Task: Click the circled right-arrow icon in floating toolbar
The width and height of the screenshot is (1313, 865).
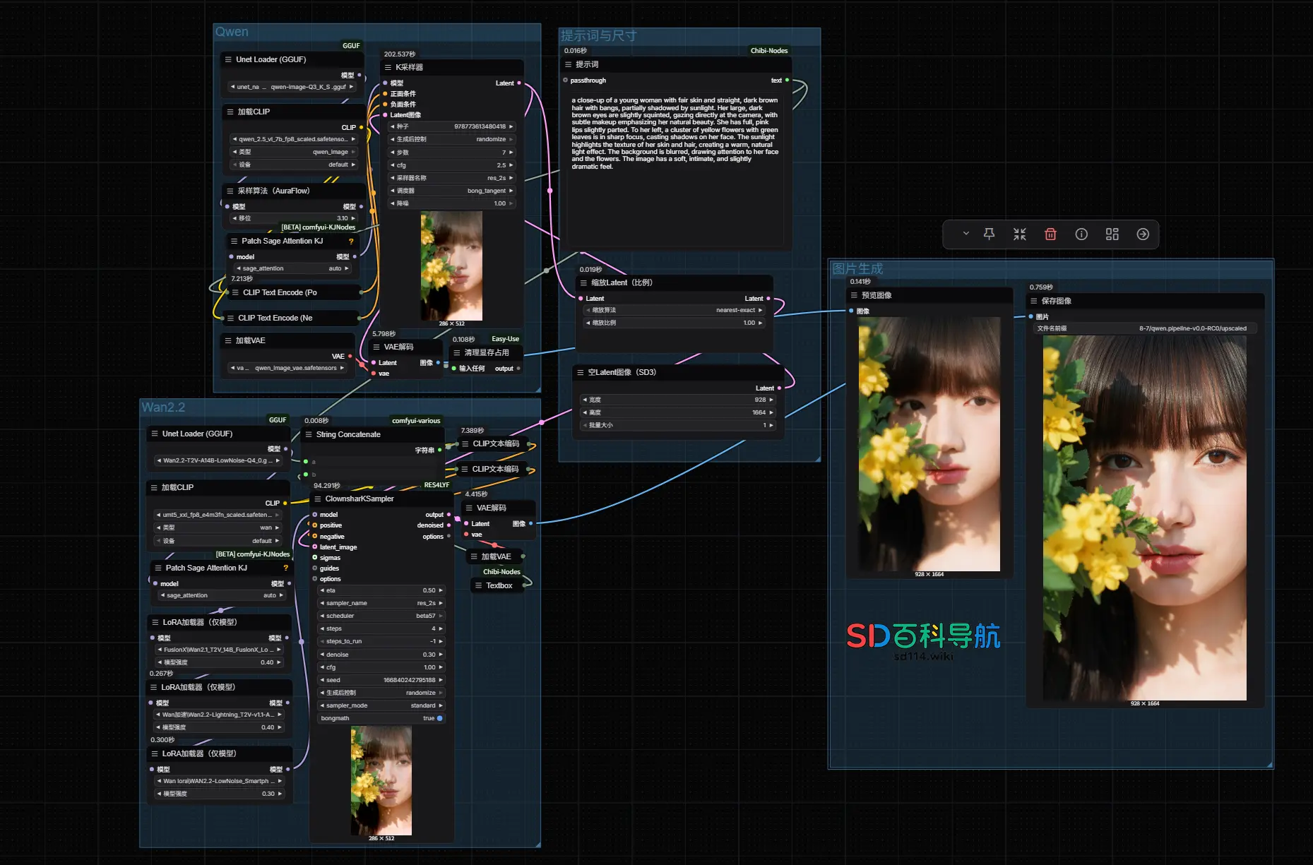Action: point(1143,234)
